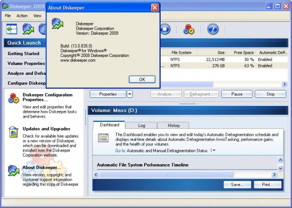The width and height of the screenshot is (292, 208).
Task: Click the Updates and Upgrades icon
Action: (x=13, y=132)
